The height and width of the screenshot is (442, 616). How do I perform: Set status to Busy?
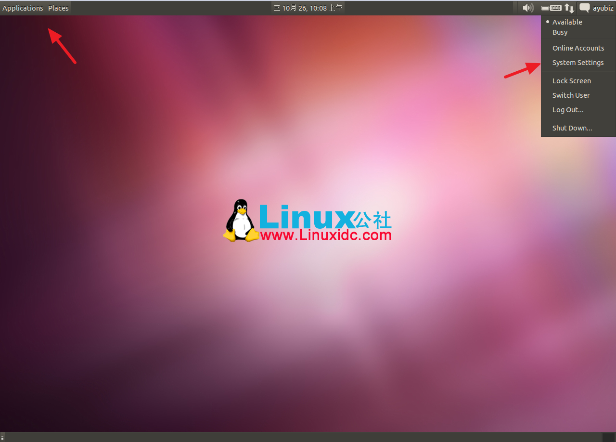(x=560, y=32)
